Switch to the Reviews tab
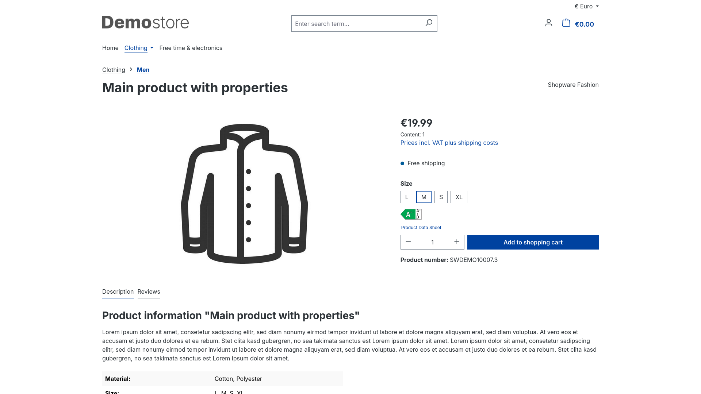Image resolution: width=701 pixels, height=394 pixels. (x=149, y=291)
